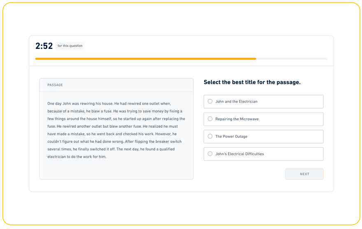Viewport: 362px width, 229px height.
Task: Click the "for this question" badge
Action: [70, 46]
